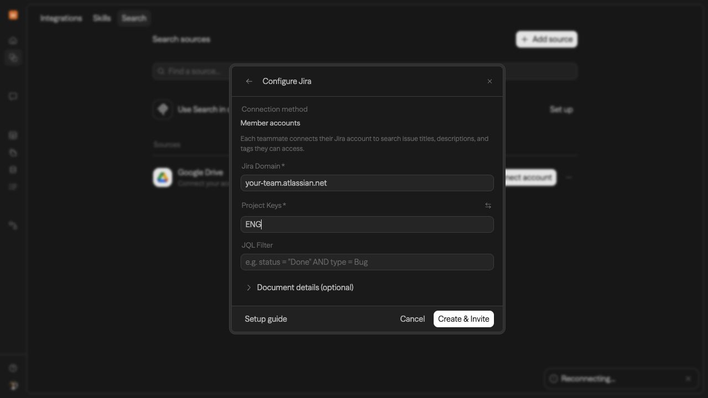This screenshot has height=398, width=708.
Task: Click the swap icon beside Project Keys
Action: [x=488, y=206]
